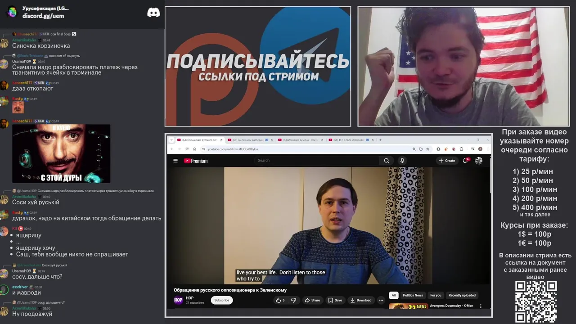576x324 pixels.
Task: Open the Avengers: Doomsday suggested video thumbnail
Action: 408,306
